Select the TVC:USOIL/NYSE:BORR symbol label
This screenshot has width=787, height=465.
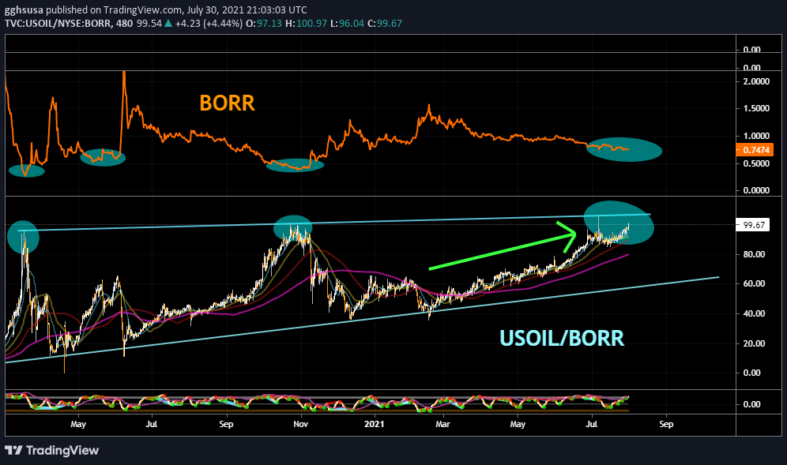tap(58, 24)
